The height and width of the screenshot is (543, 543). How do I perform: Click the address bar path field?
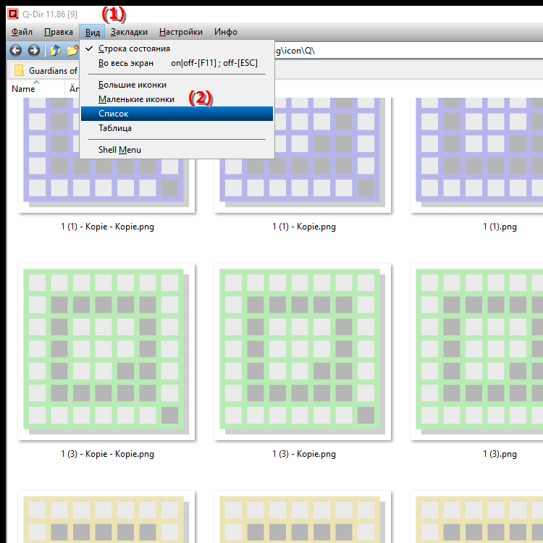click(x=408, y=51)
